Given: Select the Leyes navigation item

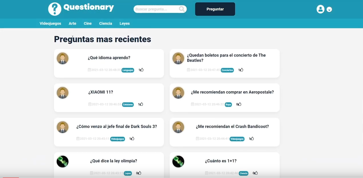Looking at the screenshot, I should click(125, 24).
